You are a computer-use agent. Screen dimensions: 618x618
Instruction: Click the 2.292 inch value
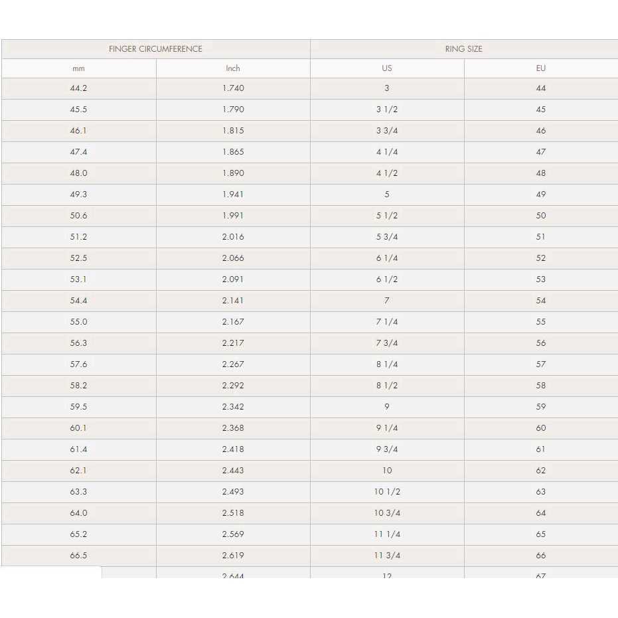click(233, 386)
